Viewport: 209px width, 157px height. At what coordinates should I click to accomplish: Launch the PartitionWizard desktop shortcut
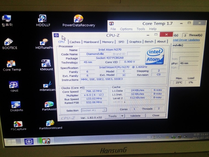point(51,125)
